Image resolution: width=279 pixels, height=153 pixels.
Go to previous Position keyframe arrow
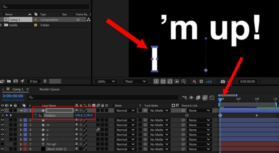[2, 115]
